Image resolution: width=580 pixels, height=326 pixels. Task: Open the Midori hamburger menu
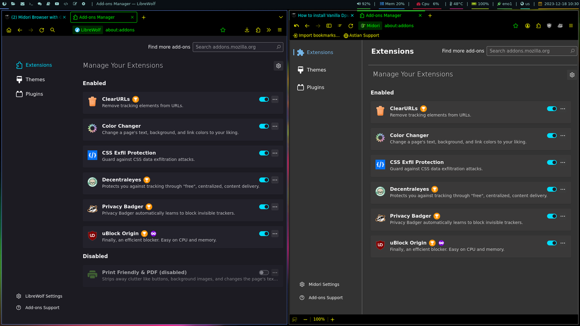coord(571,26)
